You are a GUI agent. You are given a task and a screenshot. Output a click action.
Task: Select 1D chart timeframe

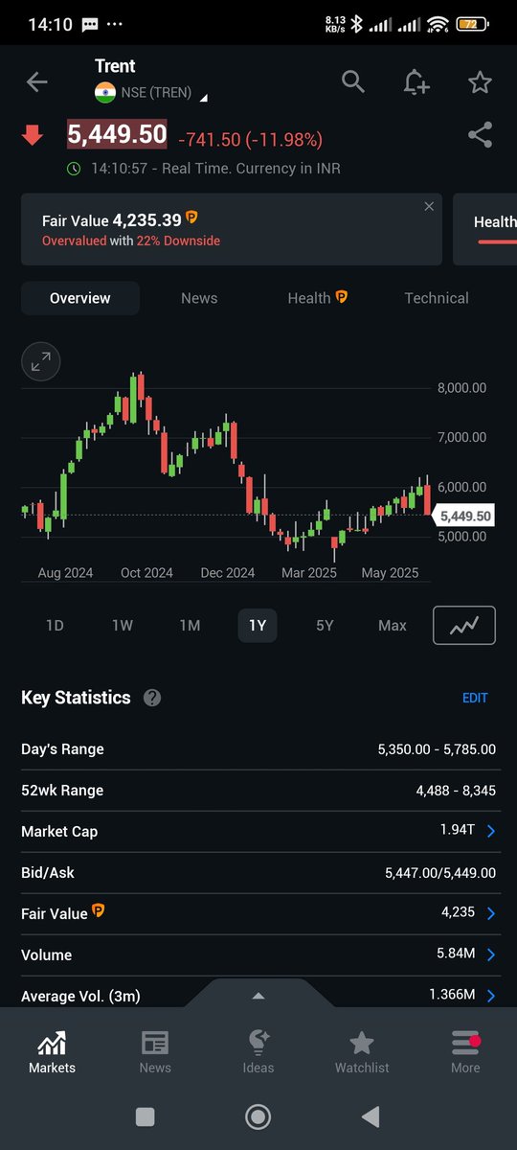[x=55, y=626]
